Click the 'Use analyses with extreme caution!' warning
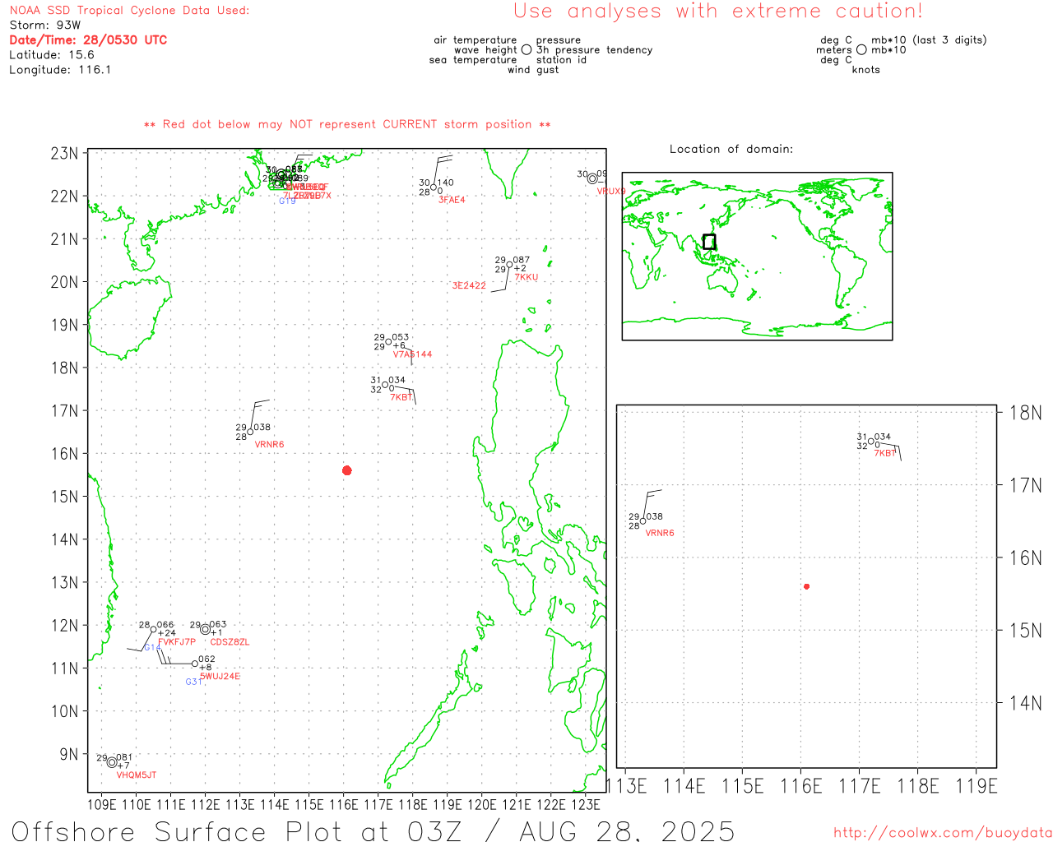The width and height of the screenshot is (1053, 842). 718,12
